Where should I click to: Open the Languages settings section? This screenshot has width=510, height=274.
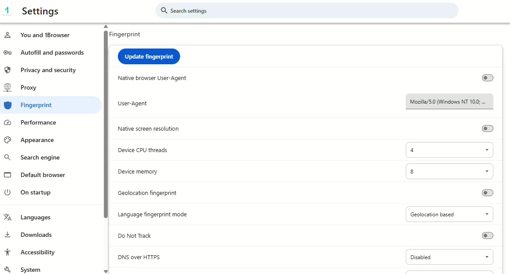pos(51,217)
